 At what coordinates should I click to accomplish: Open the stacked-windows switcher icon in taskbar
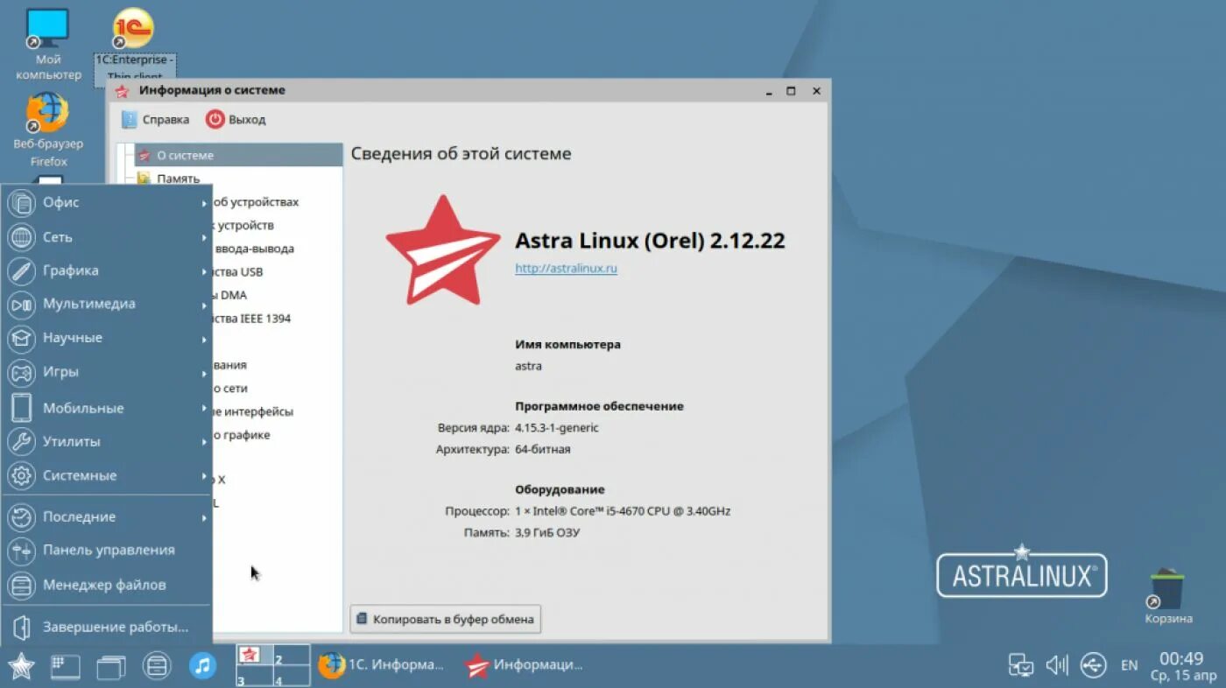(x=111, y=667)
